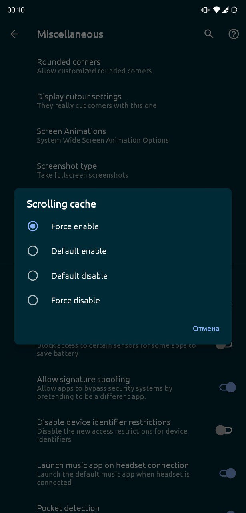Screen dimensions: 246x513
Task: Go back using the arrow icon
Action: point(14,34)
